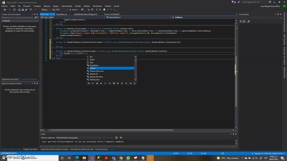287x161 pixels.
Task: Open the Any CPU platform dropdown
Action: point(60,10)
